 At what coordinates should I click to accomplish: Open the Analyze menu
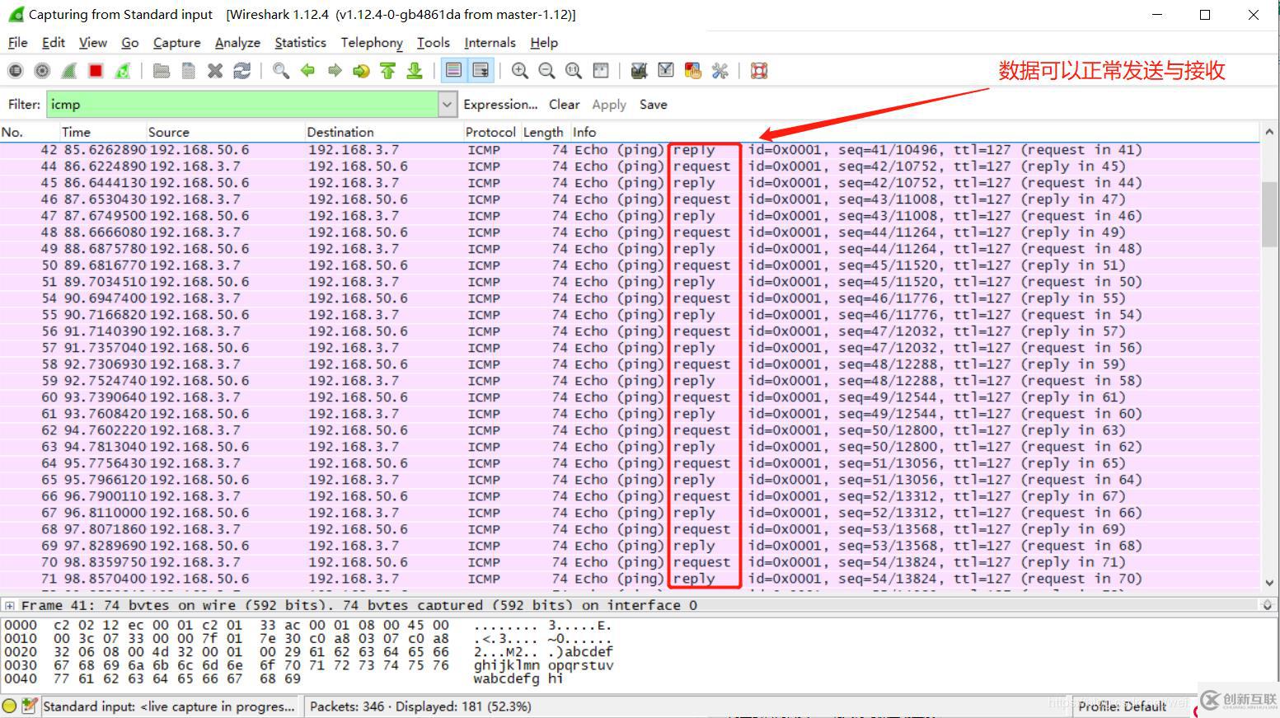point(237,43)
